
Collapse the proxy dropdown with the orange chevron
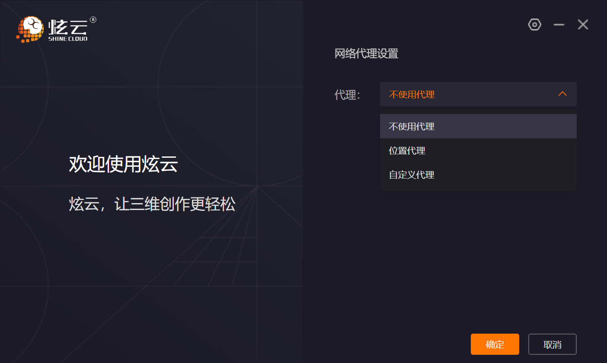tap(562, 94)
